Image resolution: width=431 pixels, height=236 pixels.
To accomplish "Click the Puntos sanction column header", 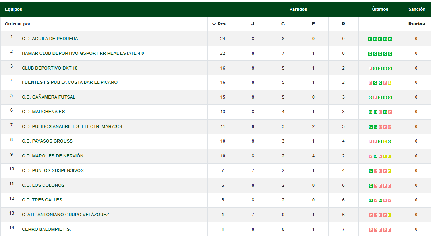I will pyautogui.click(x=416, y=24).
